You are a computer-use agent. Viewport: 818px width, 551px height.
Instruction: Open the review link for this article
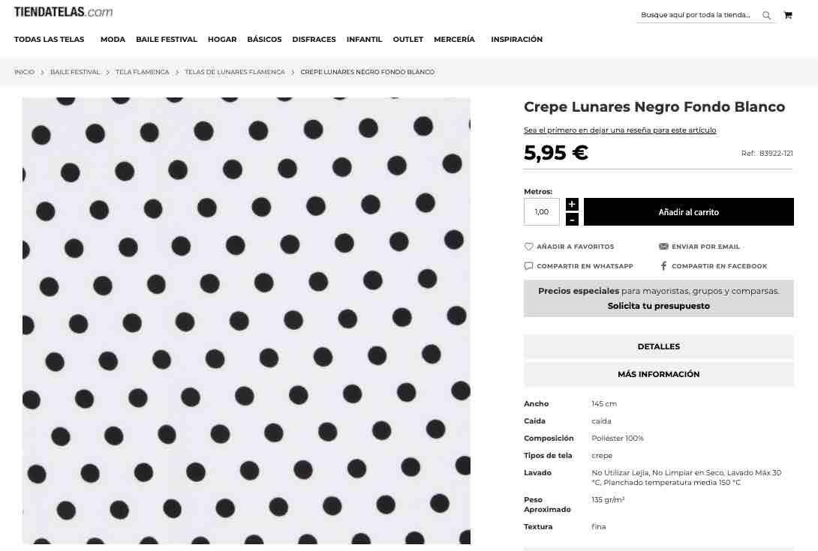pyautogui.click(x=620, y=130)
